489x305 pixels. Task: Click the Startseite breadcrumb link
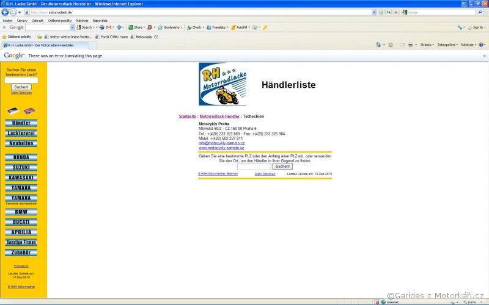pyautogui.click(x=188, y=116)
